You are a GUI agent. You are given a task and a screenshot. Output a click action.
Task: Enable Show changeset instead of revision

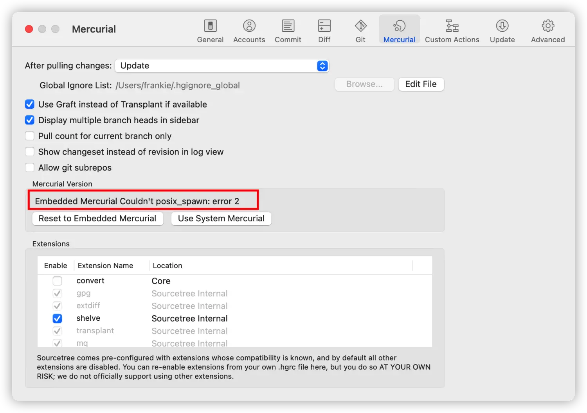(x=30, y=152)
